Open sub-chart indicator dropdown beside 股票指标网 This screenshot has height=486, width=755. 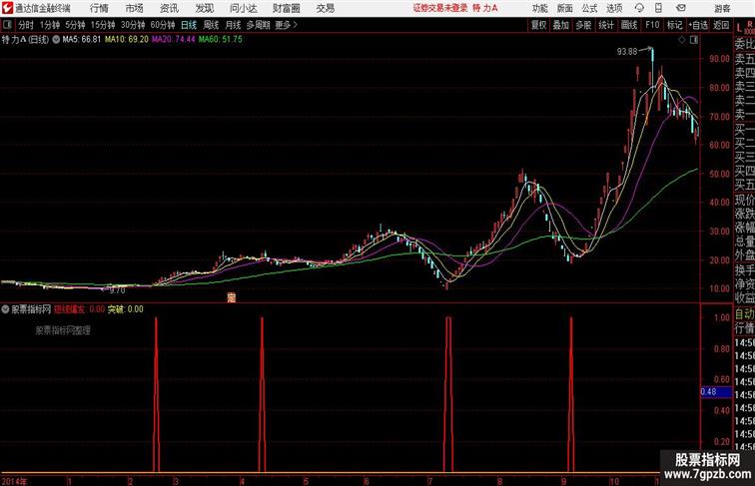5,309
